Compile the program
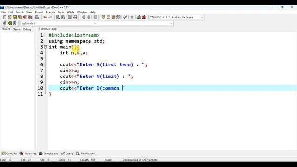Viewport: 297px width, 167px height. point(103,17)
